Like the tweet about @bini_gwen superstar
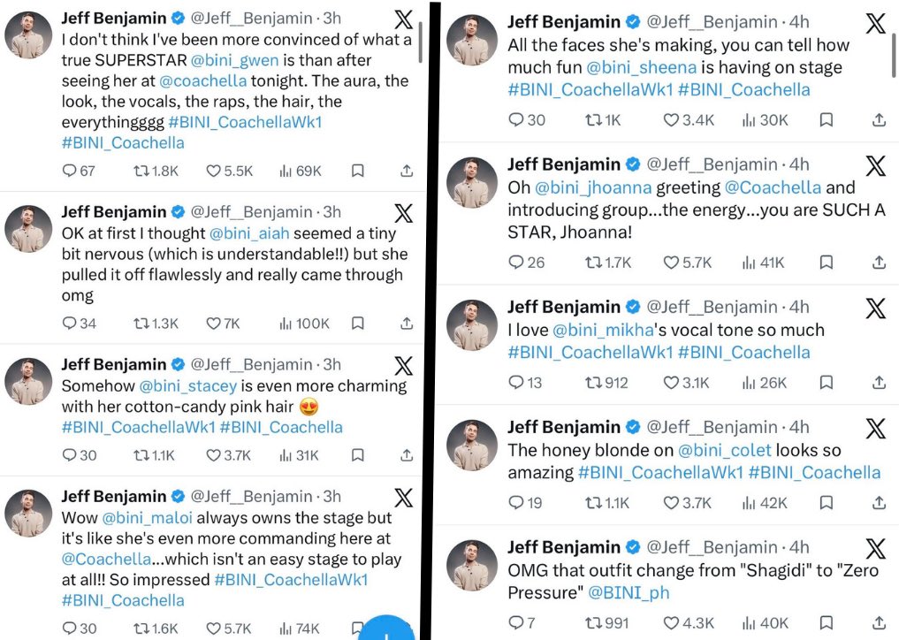The width and height of the screenshot is (899, 640). (213, 171)
